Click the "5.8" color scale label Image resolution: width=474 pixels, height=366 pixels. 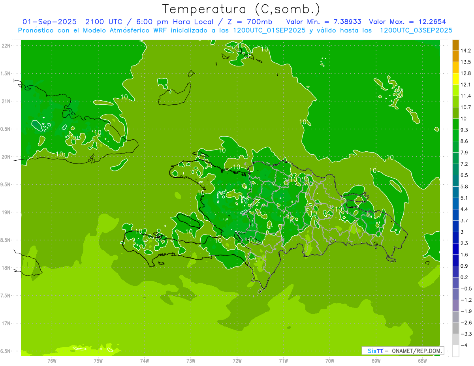point(465,186)
